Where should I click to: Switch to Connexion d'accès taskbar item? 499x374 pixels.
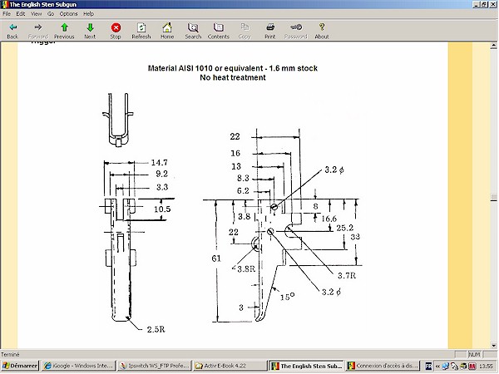[x=383, y=366]
